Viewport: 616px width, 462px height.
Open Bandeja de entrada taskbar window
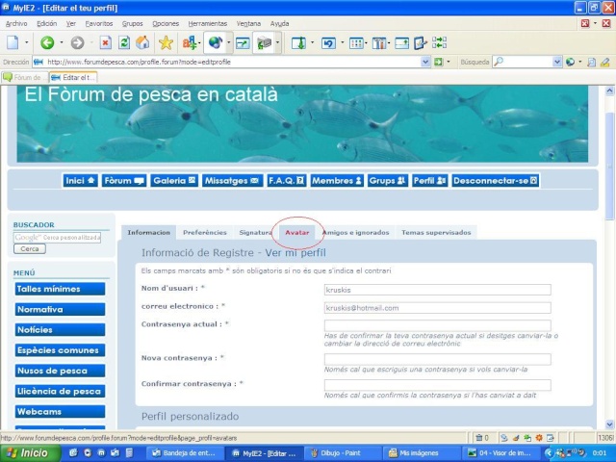pos(185,453)
